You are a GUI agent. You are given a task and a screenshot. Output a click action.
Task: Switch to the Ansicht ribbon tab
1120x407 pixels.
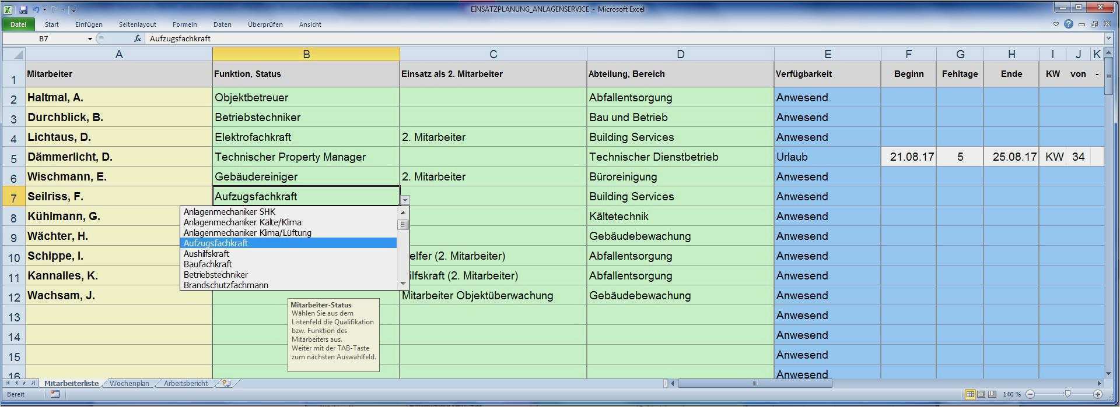pos(310,24)
